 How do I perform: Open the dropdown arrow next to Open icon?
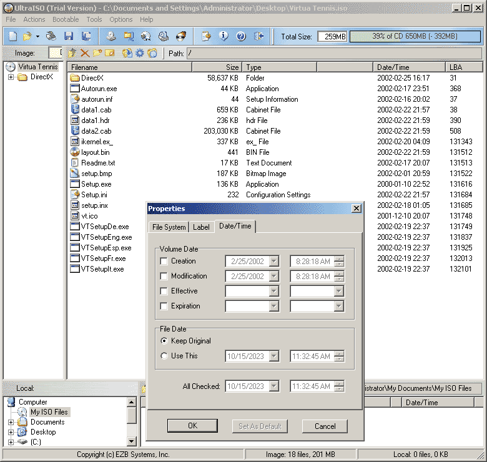click(37, 36)
